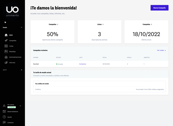The height and width of the screenshot is (126, 173).
Task: Expand the Mi cuenta dropdown chevron
Action: pyautogui.click(x=20, y=106)
